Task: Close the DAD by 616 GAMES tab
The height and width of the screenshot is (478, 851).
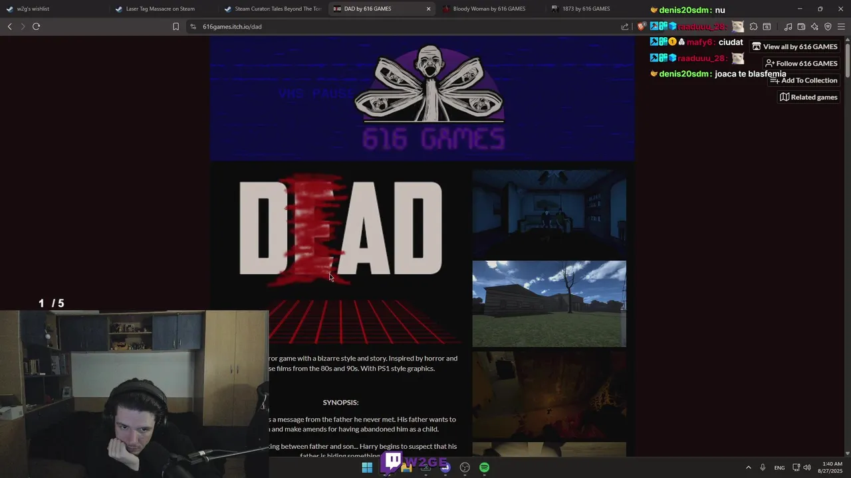Action: (428, 9)
